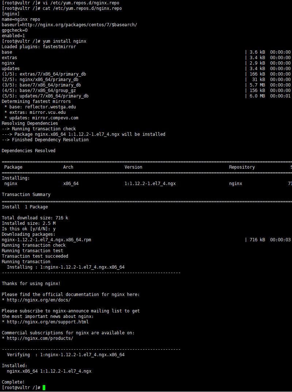The height and width of the screenshot is (392, 292).
Task: Click the '--> Running transaction check' line
Action: (39, 129)
